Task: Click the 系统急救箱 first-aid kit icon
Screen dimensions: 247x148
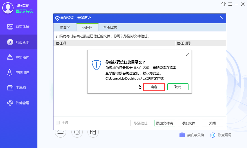Action: coord(182,135)
